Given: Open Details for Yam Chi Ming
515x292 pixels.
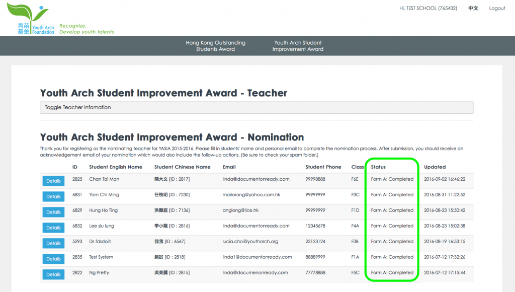Looking at the screenshot, I should 53,197.
